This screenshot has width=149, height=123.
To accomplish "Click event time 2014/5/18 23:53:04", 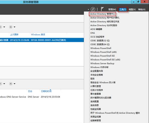I will tap(50, 97).
